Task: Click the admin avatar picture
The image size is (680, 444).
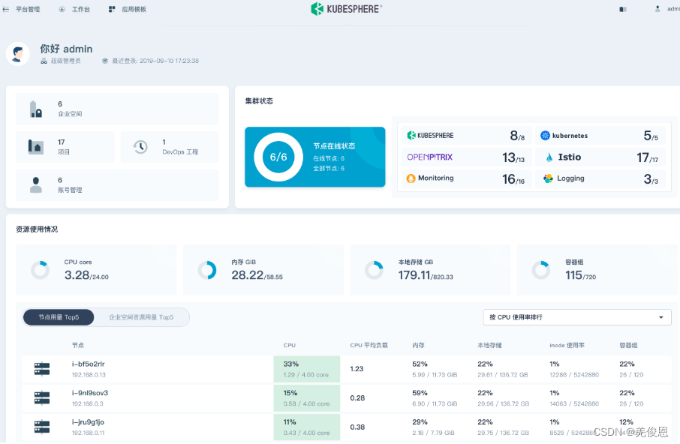Action: (657, 8)
